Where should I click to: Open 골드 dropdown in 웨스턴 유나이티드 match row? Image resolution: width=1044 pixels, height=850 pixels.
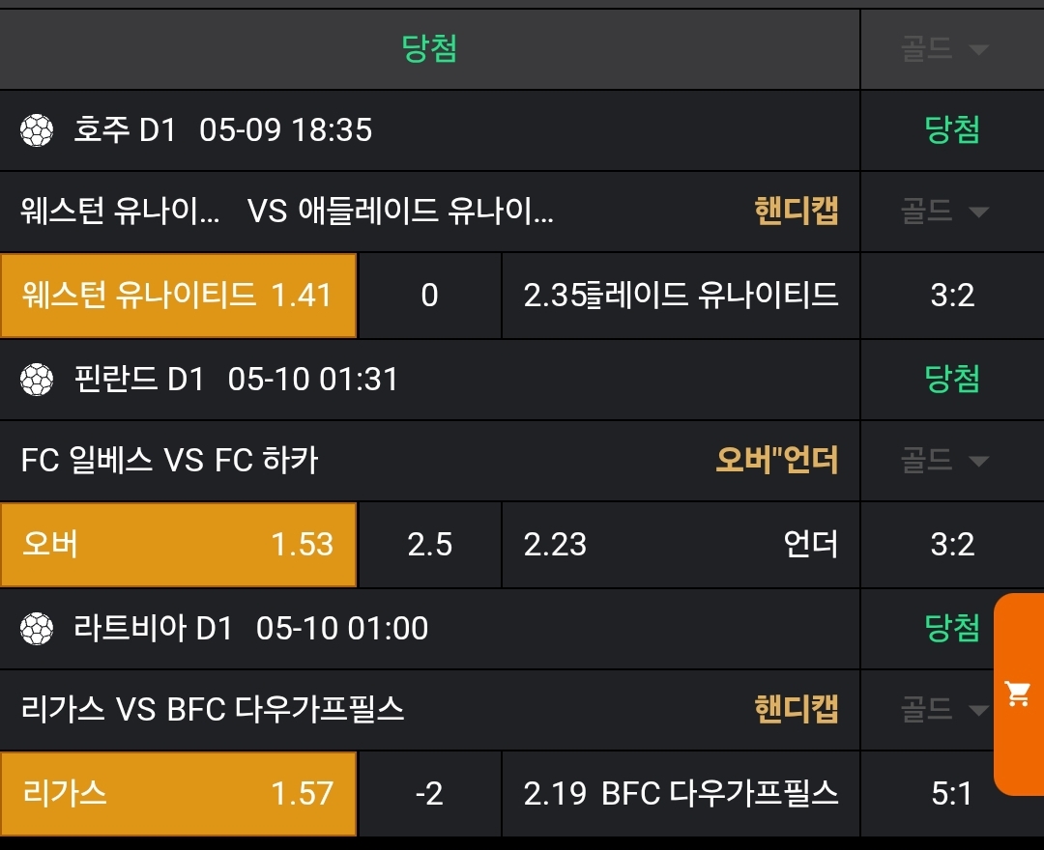coord(944,211)
